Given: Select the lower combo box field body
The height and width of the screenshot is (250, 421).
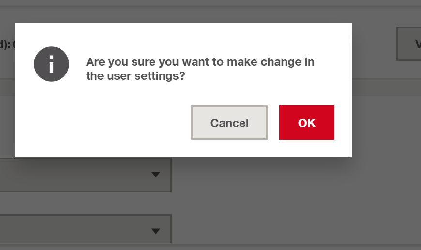Looking at the screenshot, I should [x=85, y=229].
